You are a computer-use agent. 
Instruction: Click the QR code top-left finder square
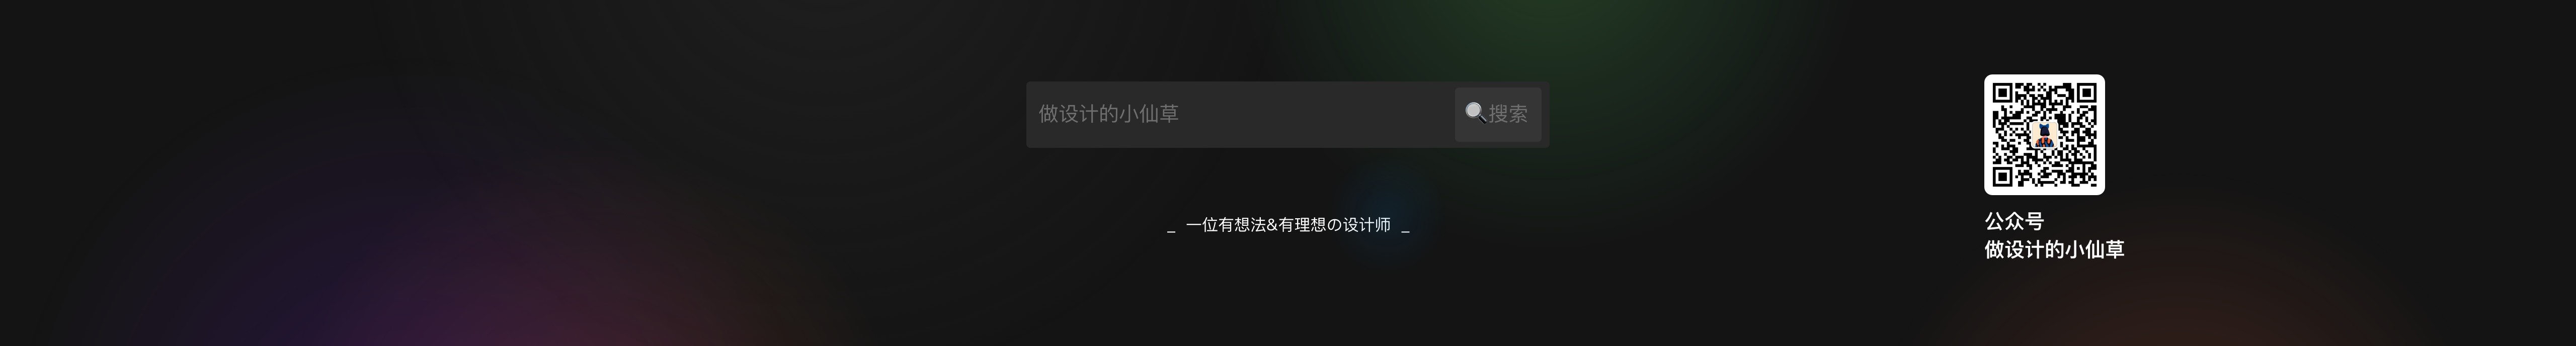tap(2002, 93)
